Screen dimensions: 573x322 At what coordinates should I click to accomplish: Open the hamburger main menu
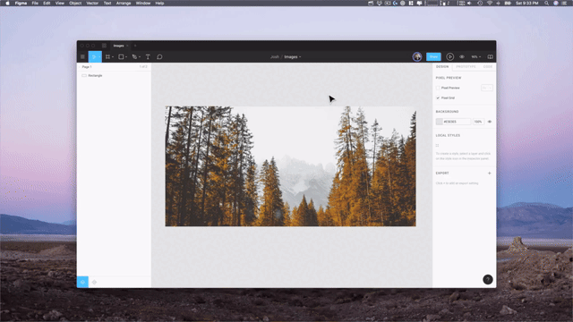(82, 57)
